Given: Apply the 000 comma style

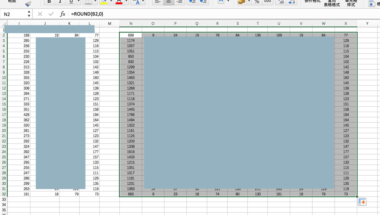Looking at the screenshot, I should (x=267, y=2).
